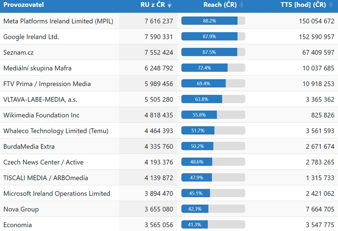Click the Mediální skupina Mafra row

tap(38, 68)
